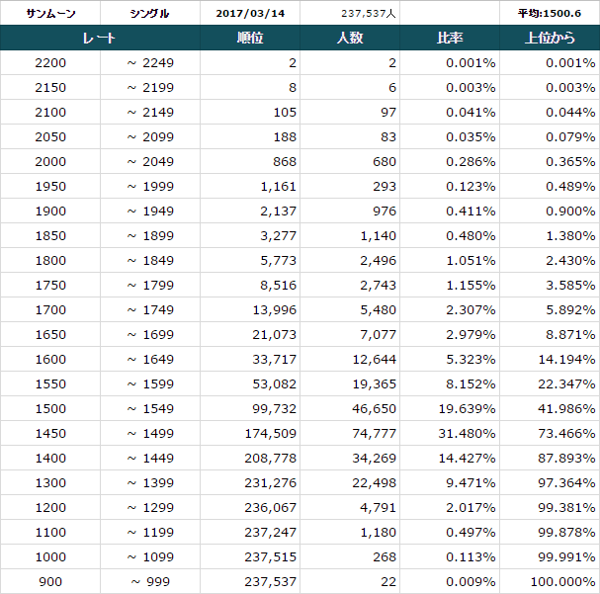Click rank value 174,509 cell
600x594 pixels.
pos(250,433)
